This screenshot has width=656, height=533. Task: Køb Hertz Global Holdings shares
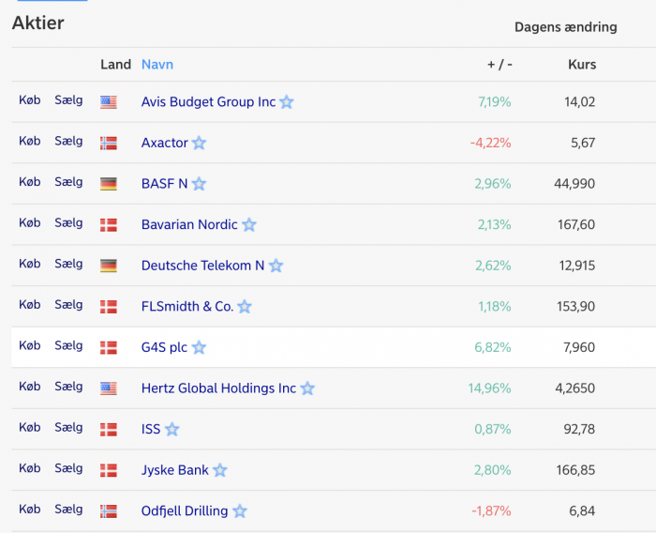[30, 387]
